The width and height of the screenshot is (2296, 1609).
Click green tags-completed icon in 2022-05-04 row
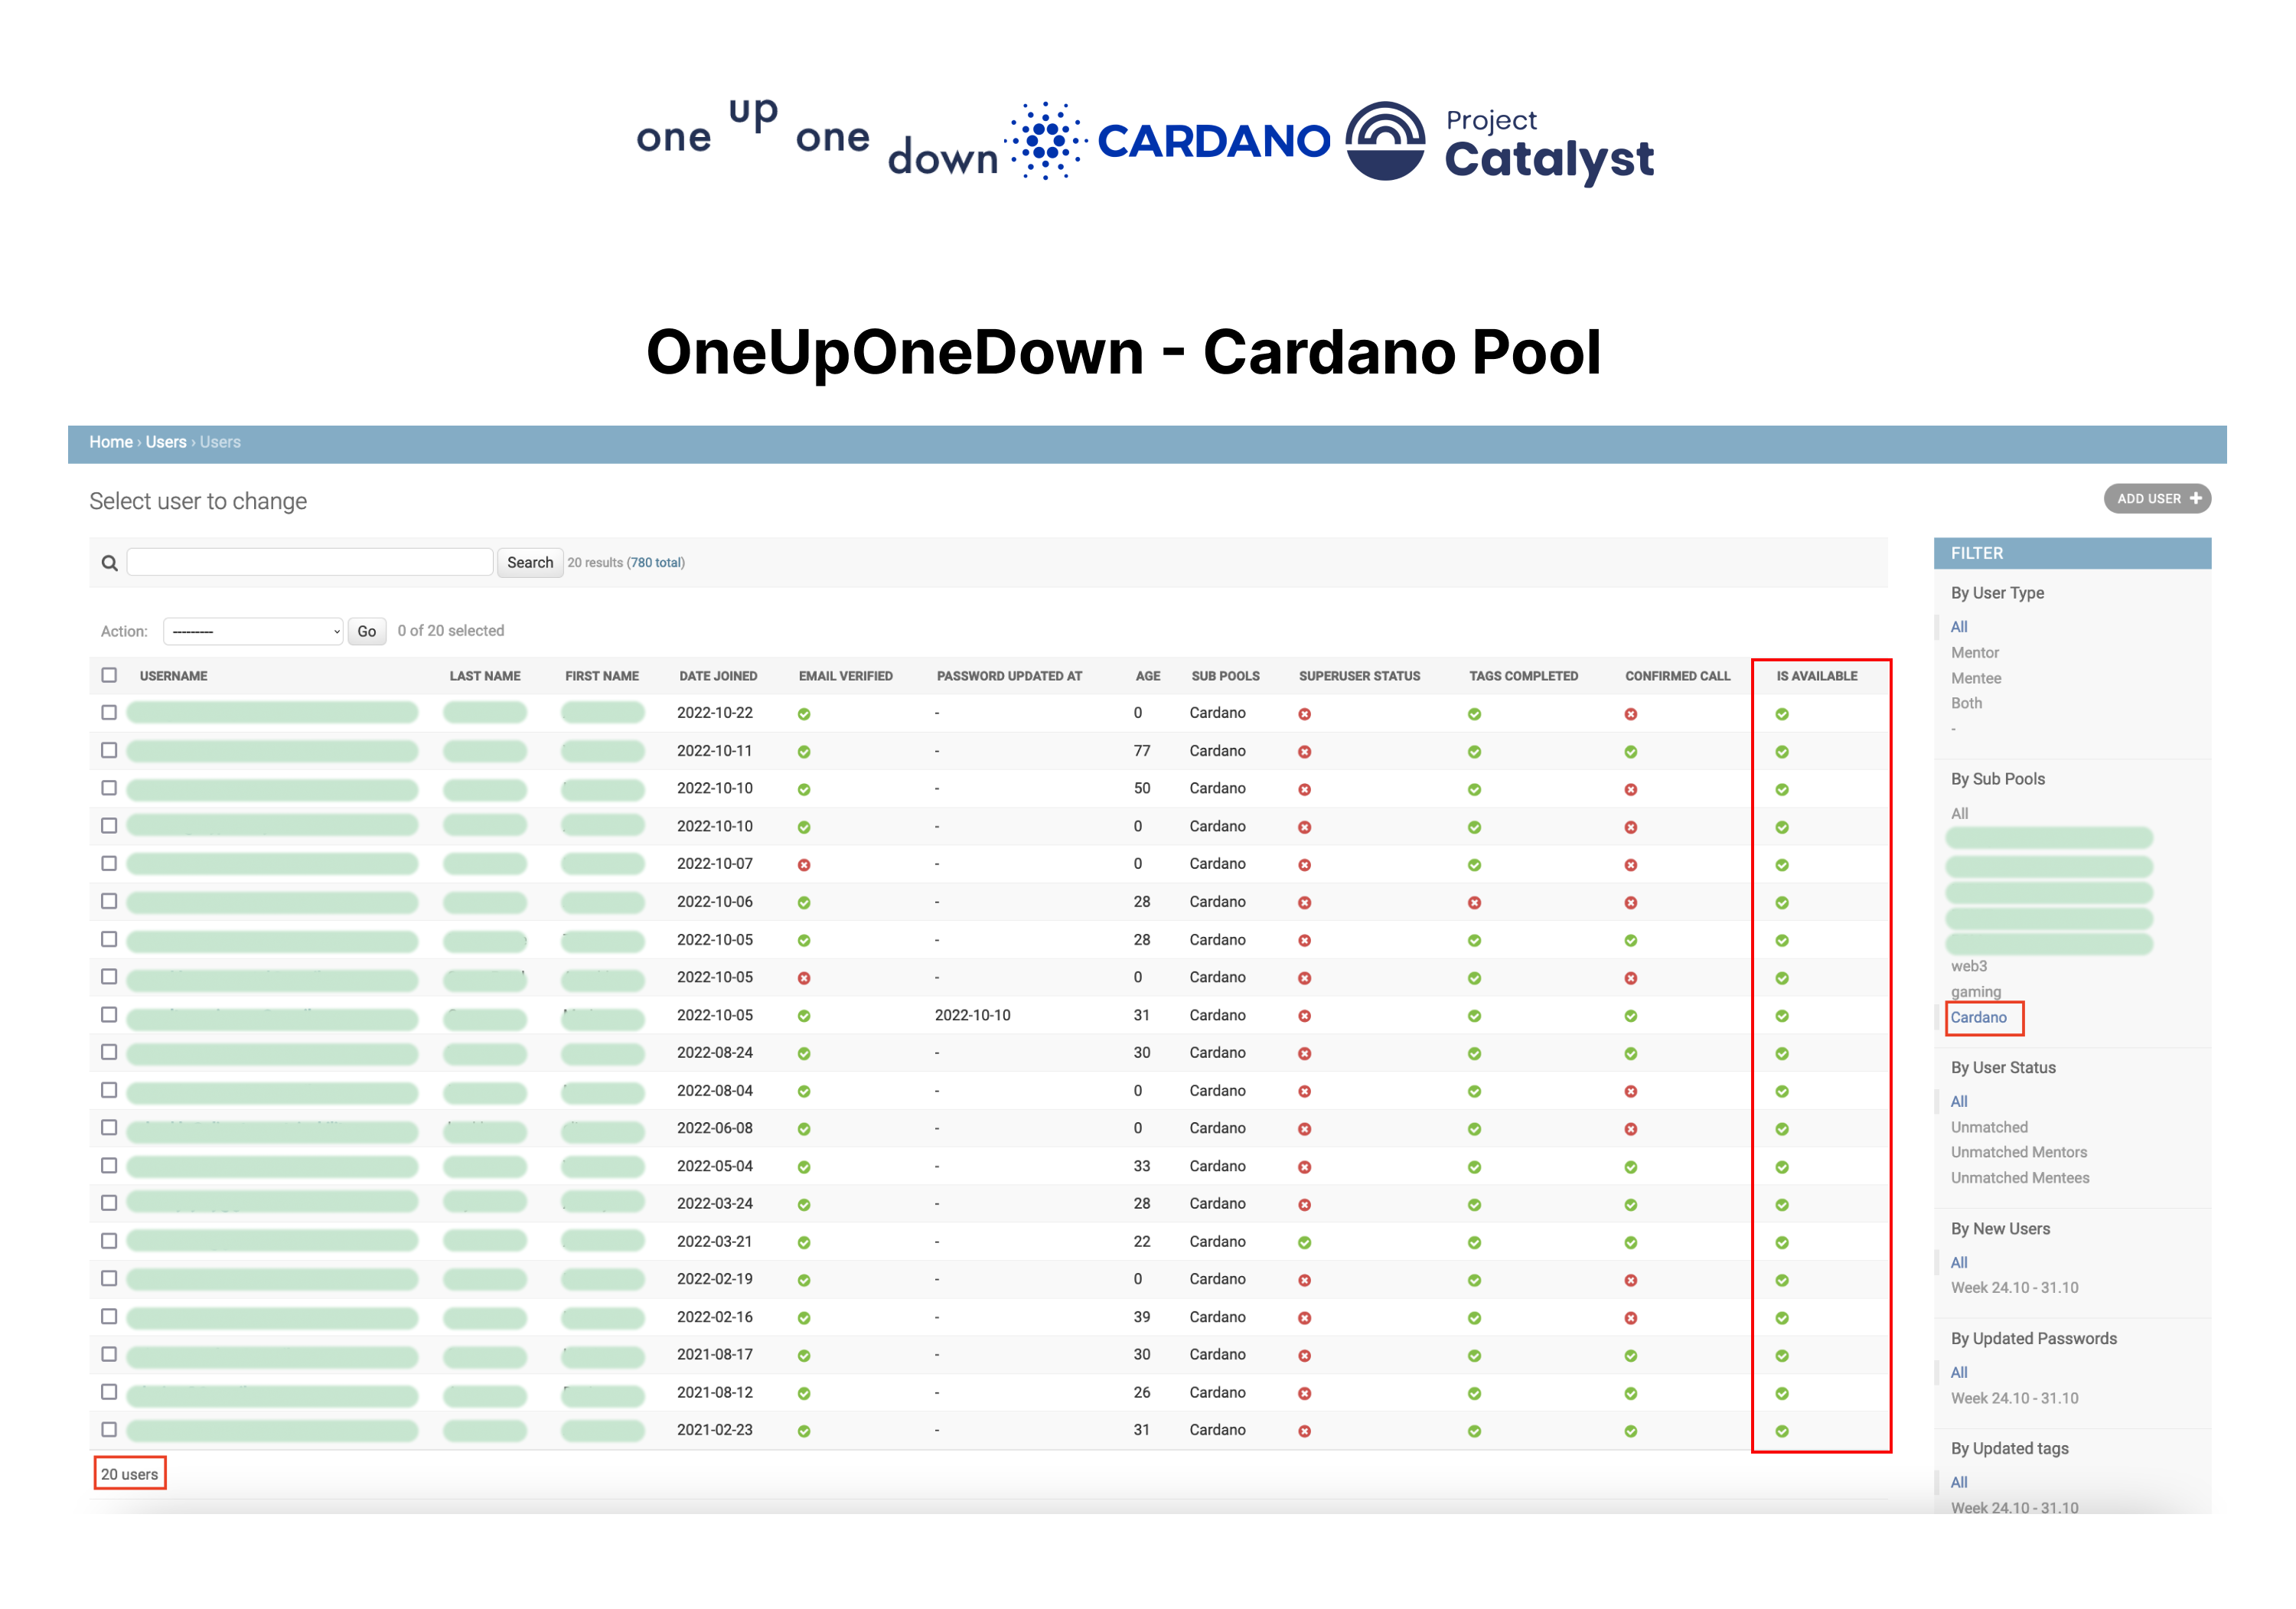(1474, 1167)
